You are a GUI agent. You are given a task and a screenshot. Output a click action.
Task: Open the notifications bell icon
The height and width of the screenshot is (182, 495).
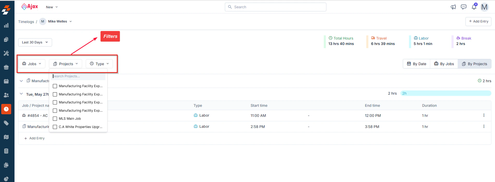[474, 7]
